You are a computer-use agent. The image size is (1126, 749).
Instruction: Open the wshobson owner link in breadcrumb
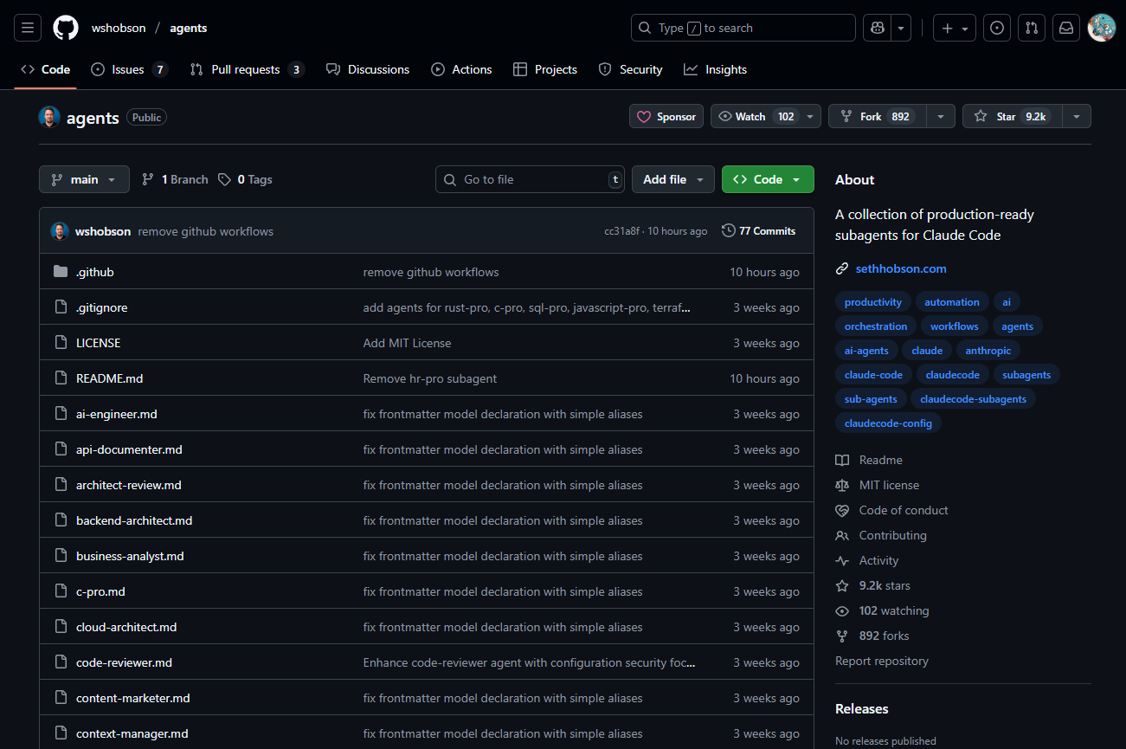pyautogui.click(x=119, y=28)
